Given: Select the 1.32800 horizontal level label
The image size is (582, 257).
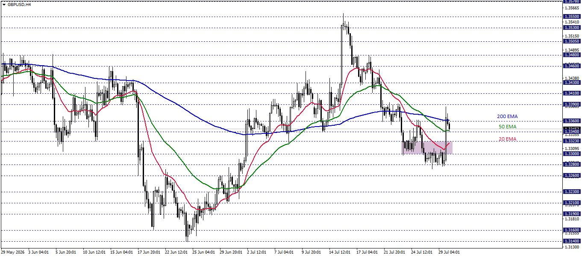Looking at the screenshot, I should click(x=572, y=164).
